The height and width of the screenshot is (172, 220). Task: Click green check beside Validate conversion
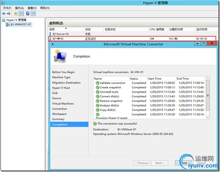click(97, 83)
